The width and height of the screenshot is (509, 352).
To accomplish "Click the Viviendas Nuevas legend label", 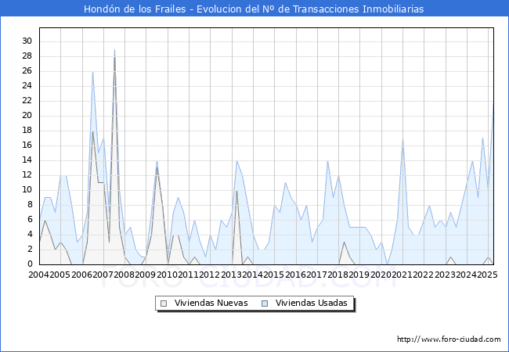I will 211,303.
